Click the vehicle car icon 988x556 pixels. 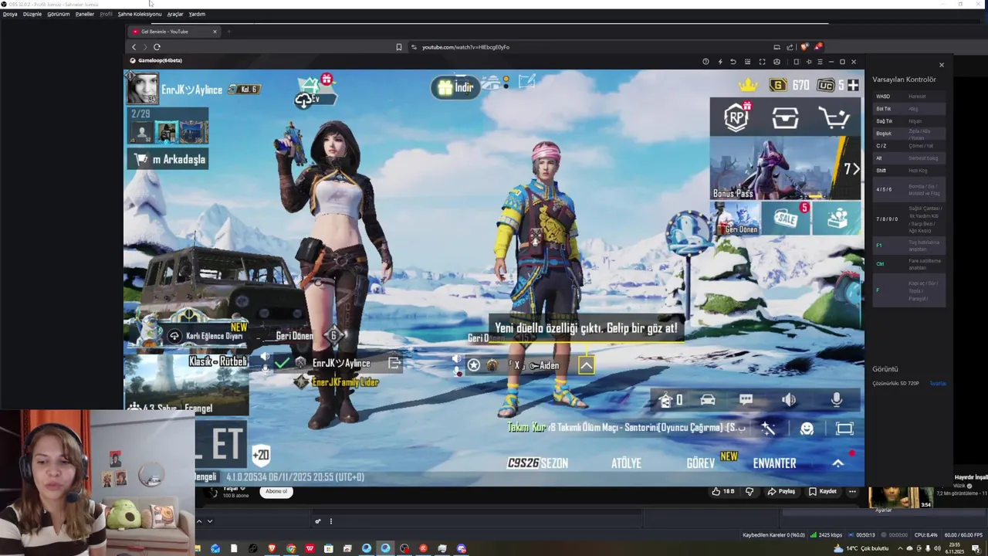click(707, 400)
